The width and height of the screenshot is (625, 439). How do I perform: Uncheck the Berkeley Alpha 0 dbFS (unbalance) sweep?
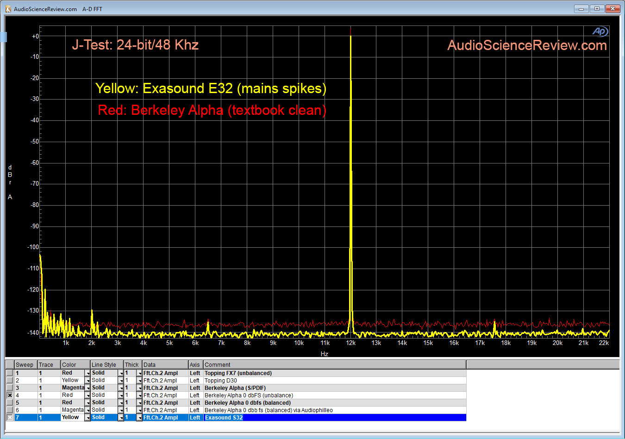click(x=9, y=395)
